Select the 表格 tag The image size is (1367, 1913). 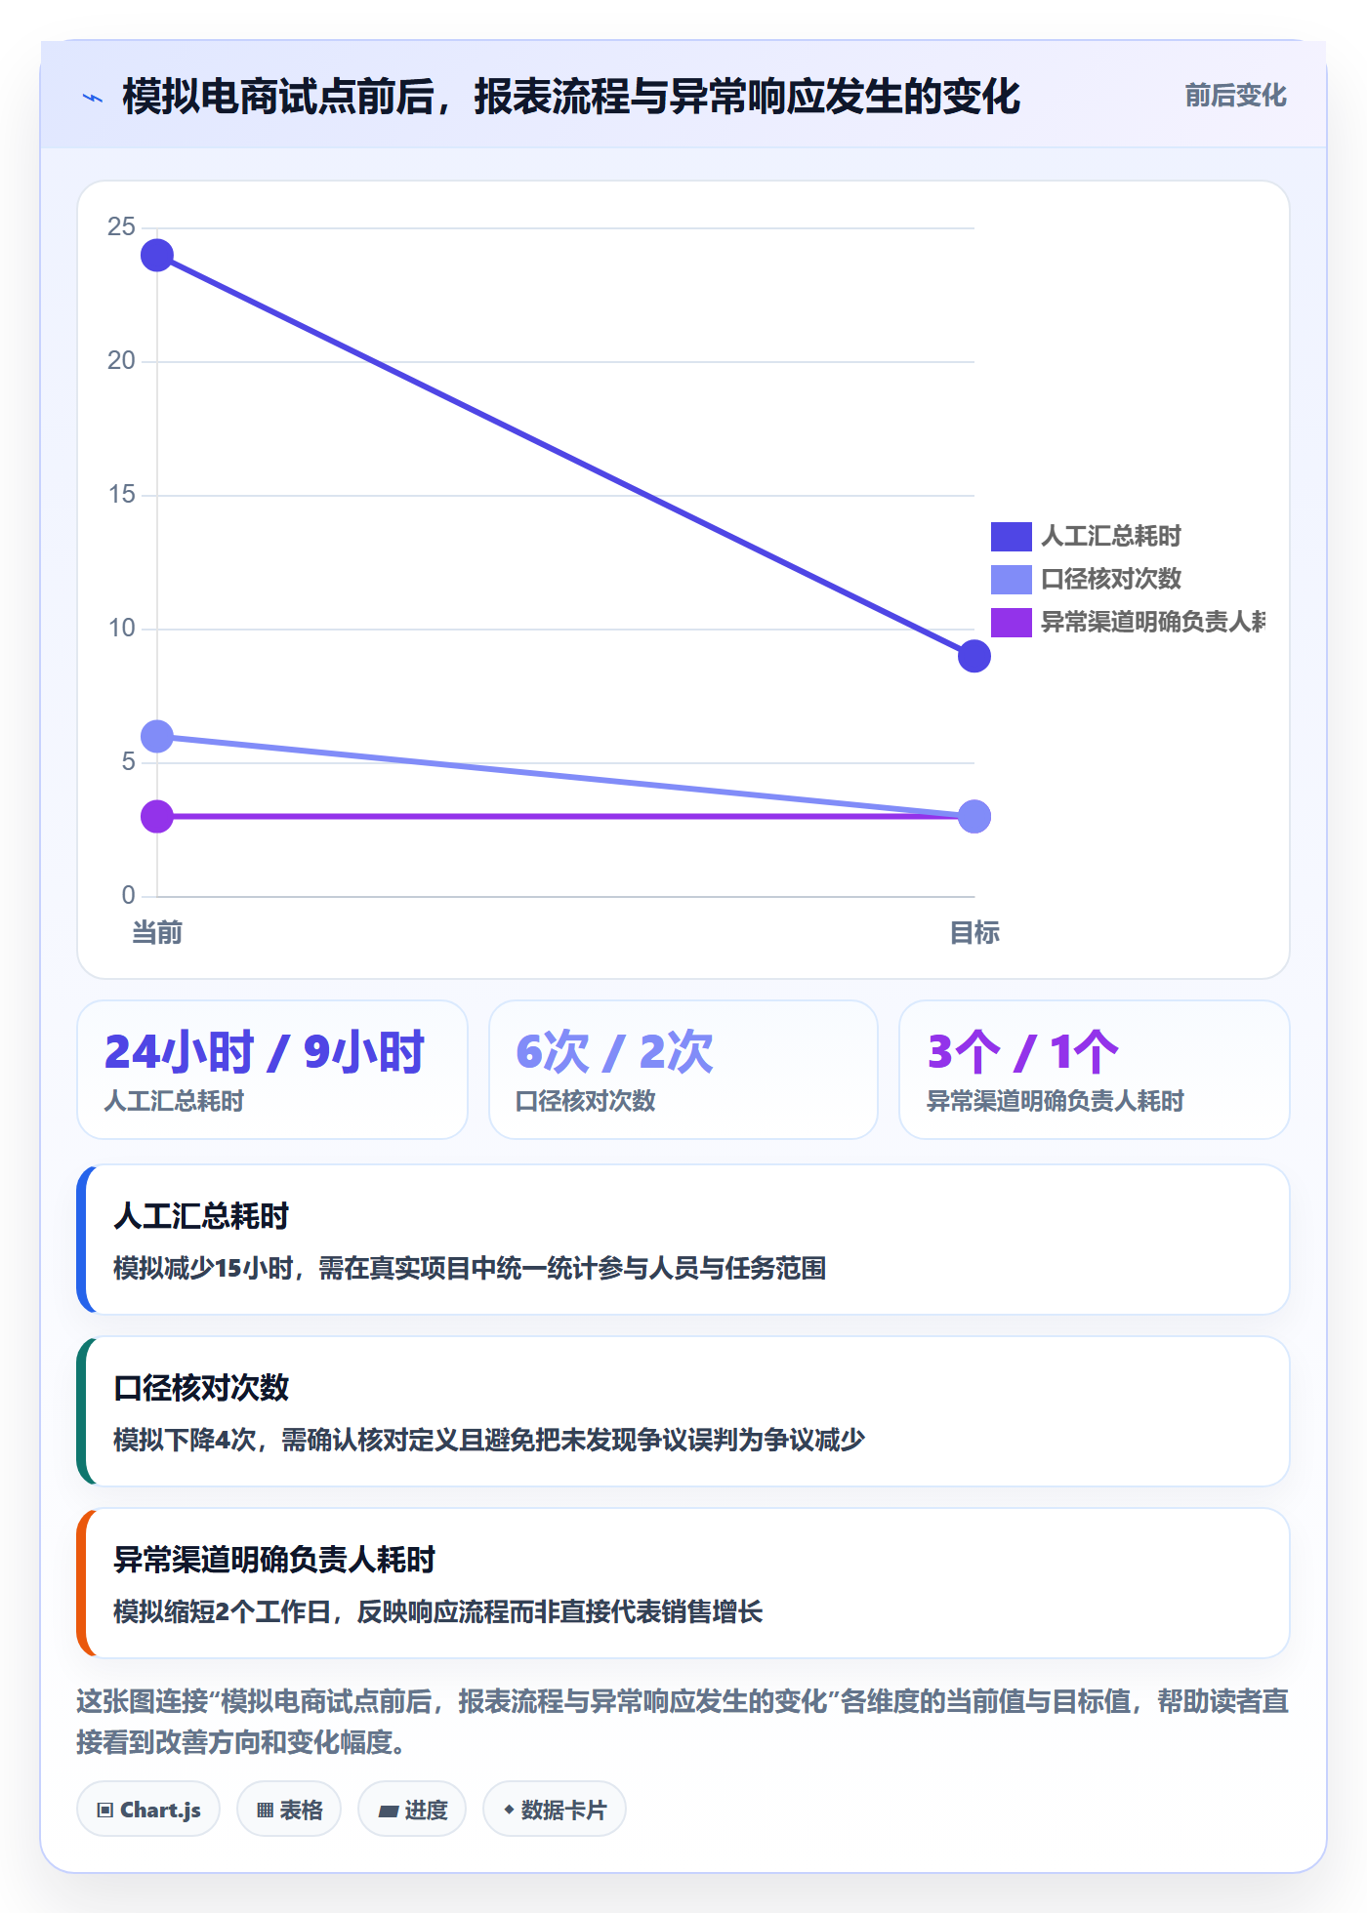click(289, 1810)
